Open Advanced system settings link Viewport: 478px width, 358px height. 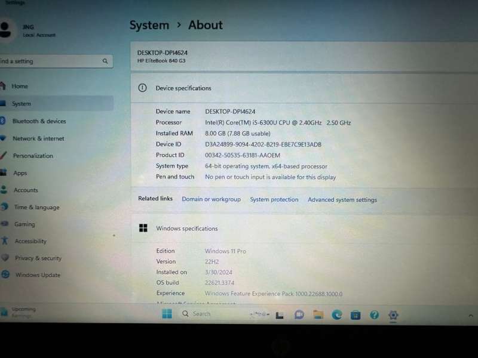tap(342, 200)
